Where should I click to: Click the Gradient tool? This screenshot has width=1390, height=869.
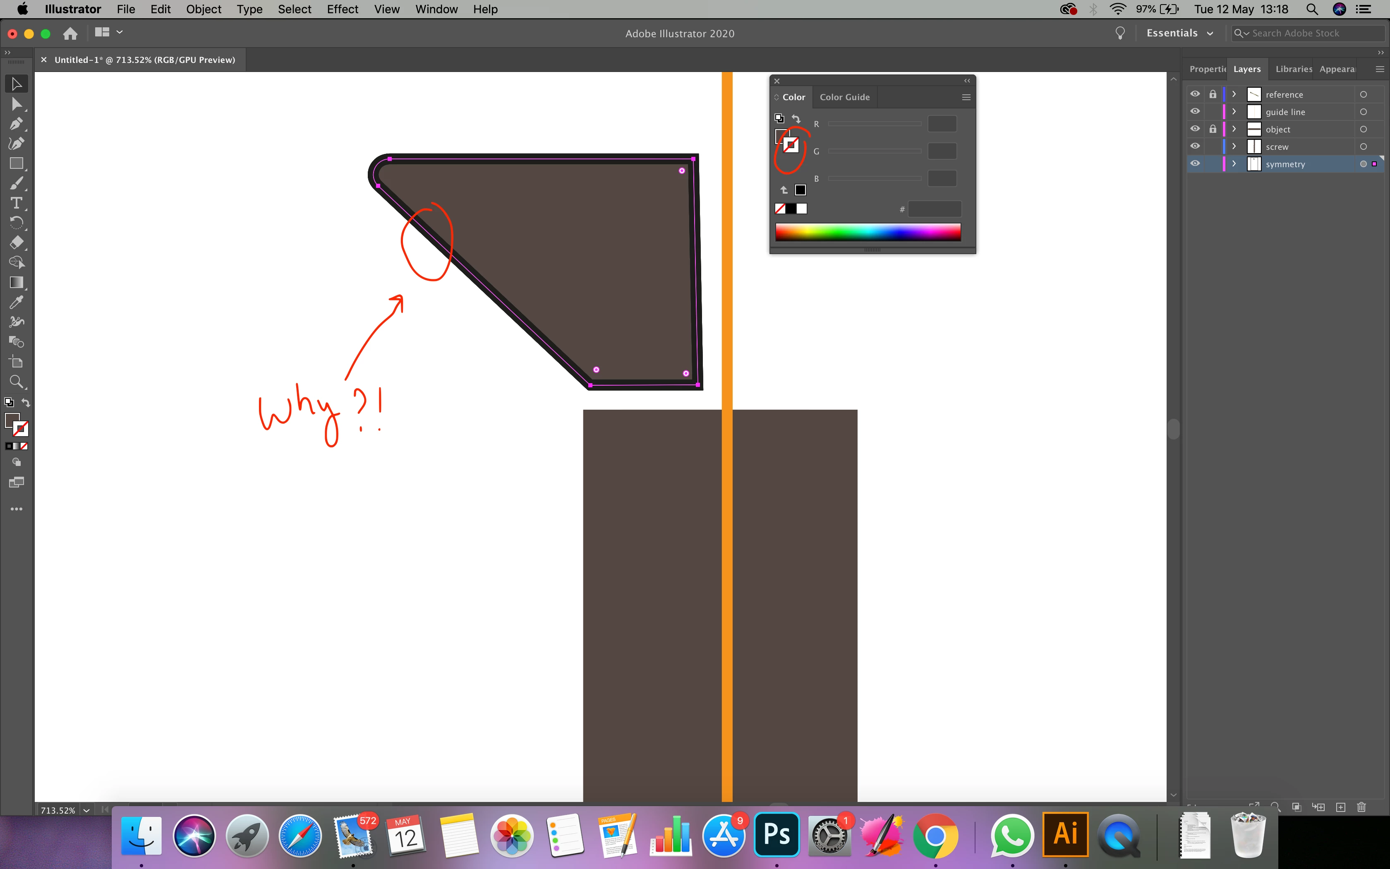point(16,282)
